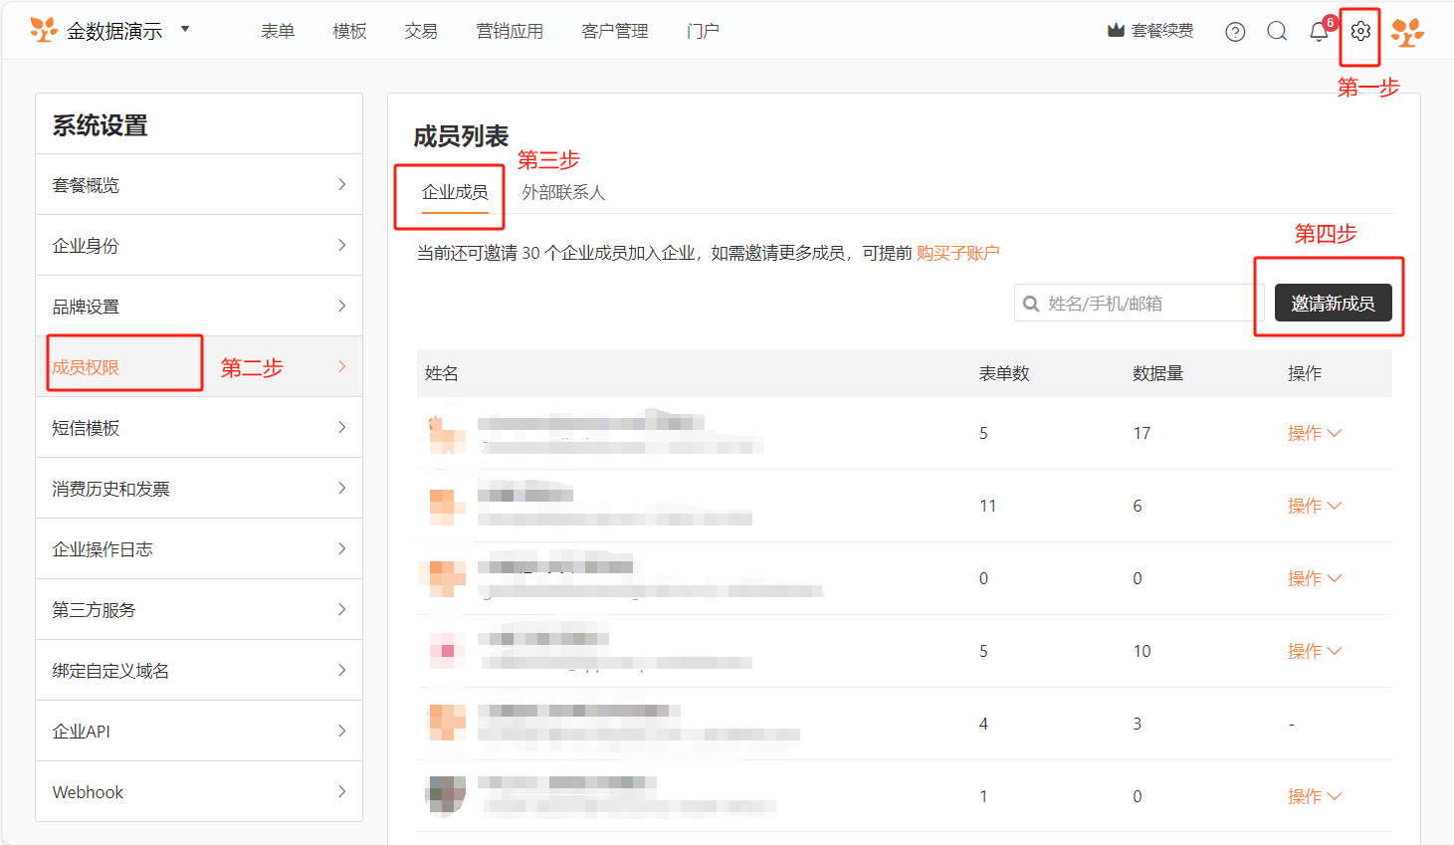Click the 购买子账户 link
Screen dimensions: 1454x845
click(x=957, y=253)
